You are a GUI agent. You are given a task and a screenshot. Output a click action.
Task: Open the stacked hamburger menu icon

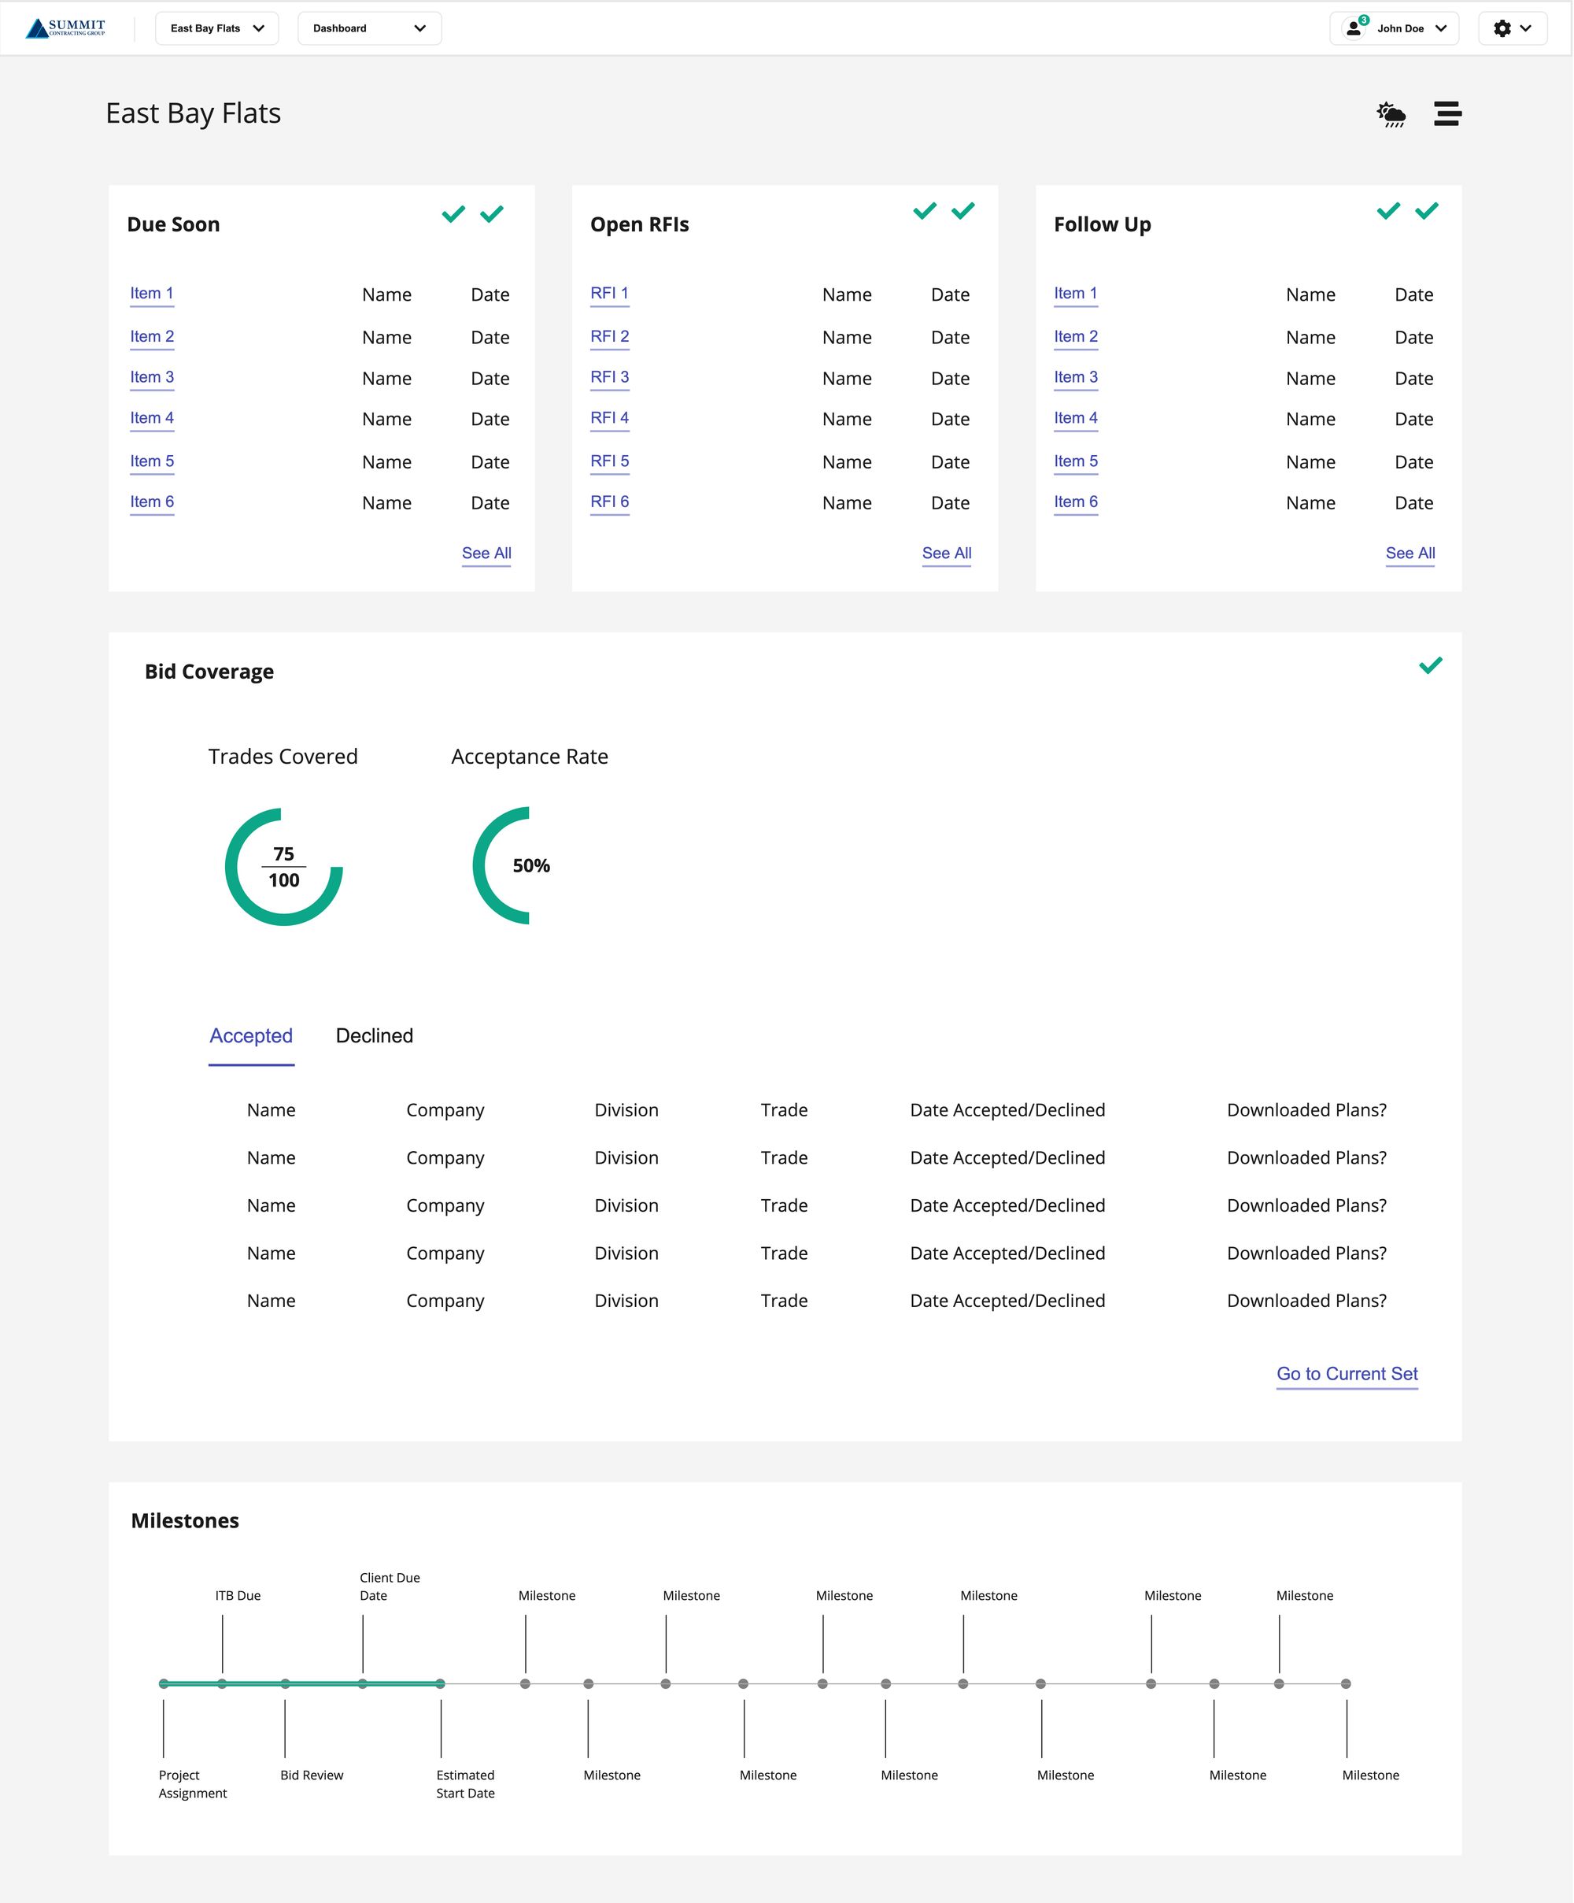tap(1447, 113)
